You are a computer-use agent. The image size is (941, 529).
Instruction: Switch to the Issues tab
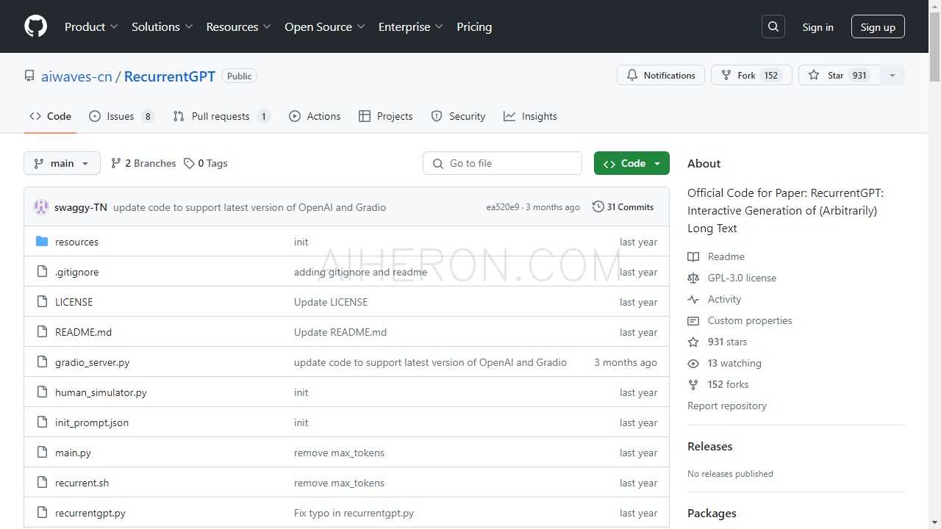click(x=121, y=116)
